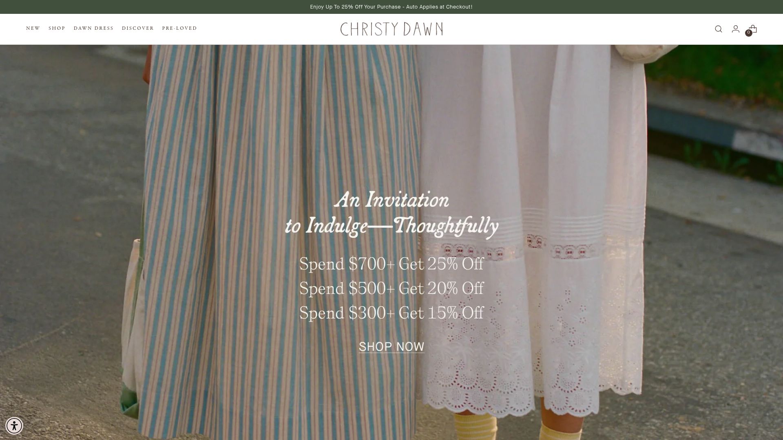Image resolution: width=783 pixels, height=440 pixels.
Task: Click the cart count badge showing 0
Action: click(x=748, y=33)
